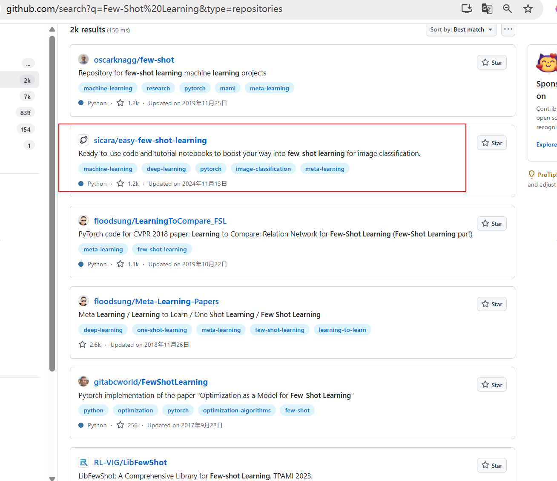557x481 pixels.
Task: Click the browser address bar URL
Action: tap(144, 9)
